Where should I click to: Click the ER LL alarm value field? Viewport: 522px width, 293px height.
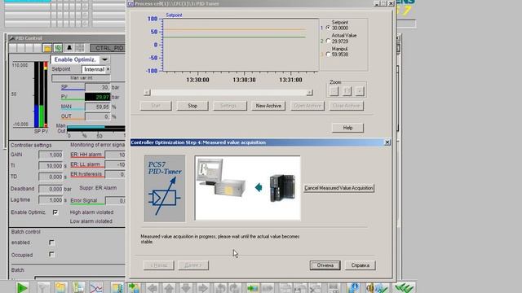[115, 164]
